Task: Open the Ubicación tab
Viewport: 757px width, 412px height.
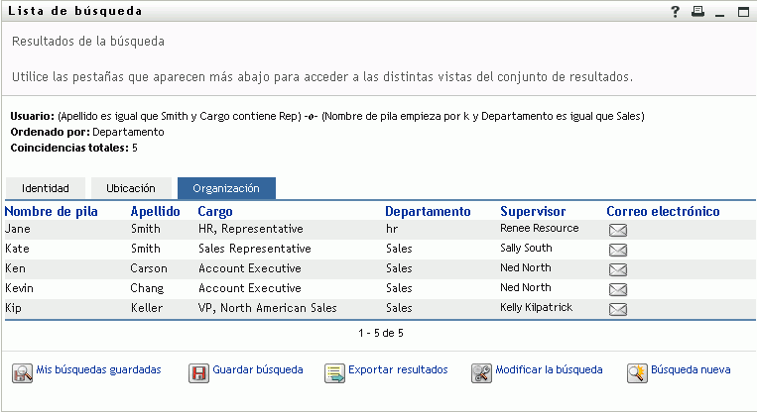Action: coord(131,188)
